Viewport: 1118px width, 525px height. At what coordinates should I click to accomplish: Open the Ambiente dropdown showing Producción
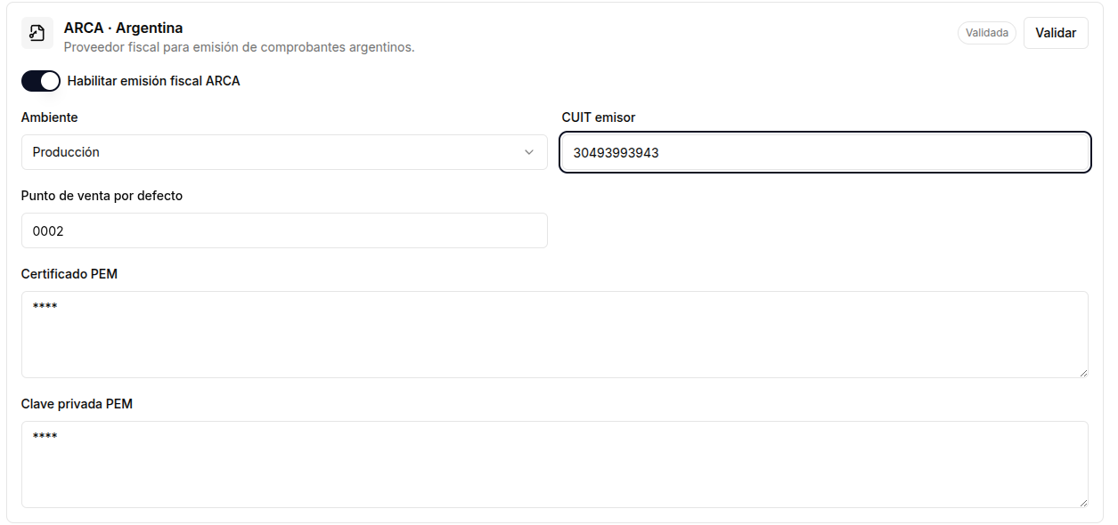coord(284,152)
